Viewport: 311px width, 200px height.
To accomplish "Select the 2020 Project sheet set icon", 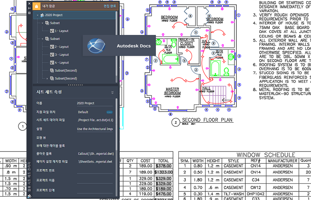I will click(42, 15).
